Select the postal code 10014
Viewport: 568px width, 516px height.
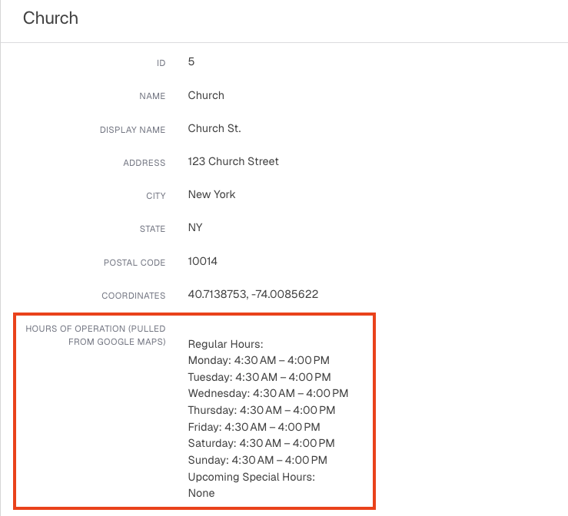click(202, 261)
